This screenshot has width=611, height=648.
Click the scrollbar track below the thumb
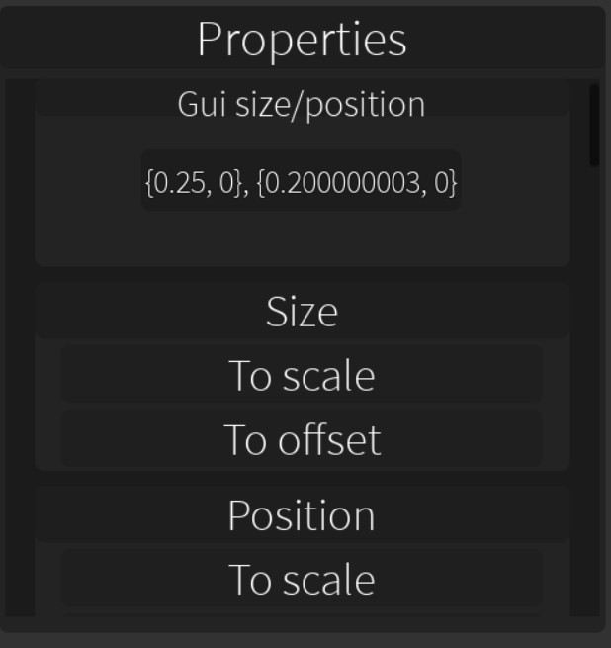[594, 396]
